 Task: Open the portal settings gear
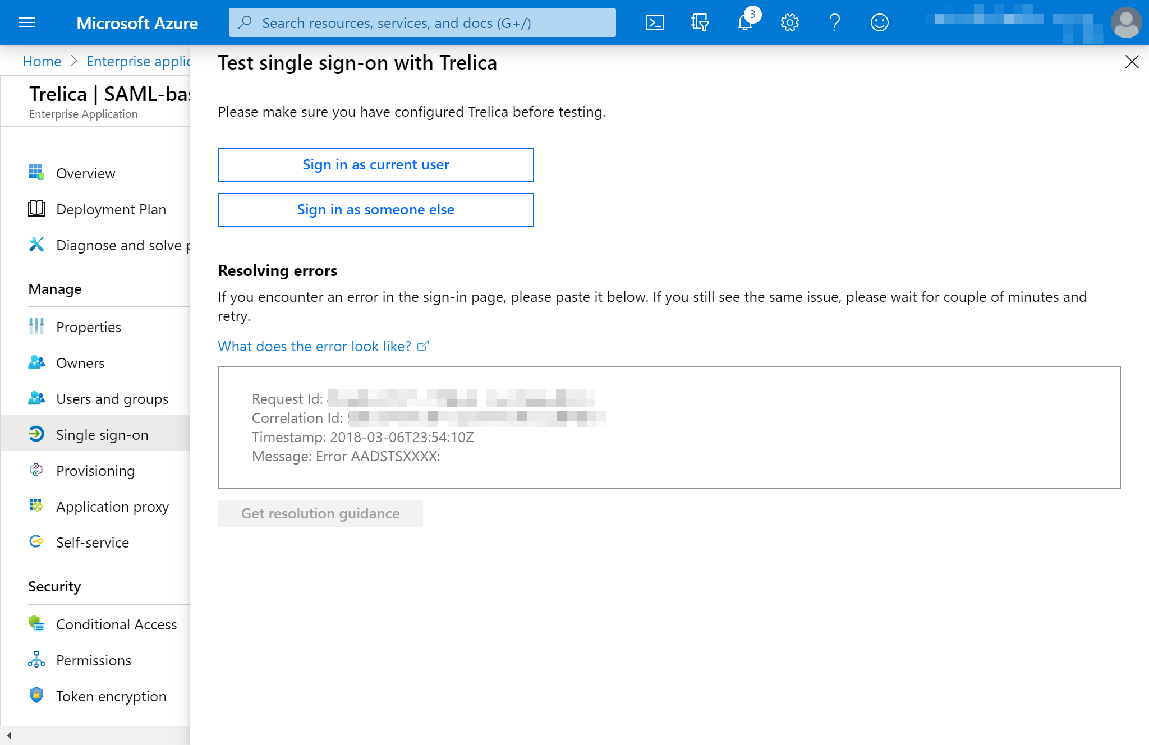(x=790, y=22)
